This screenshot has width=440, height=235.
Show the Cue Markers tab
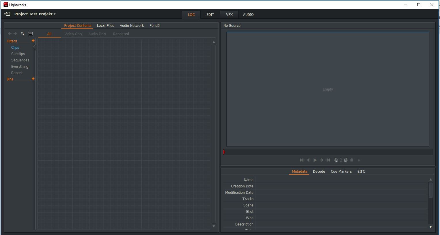[341, 172]
